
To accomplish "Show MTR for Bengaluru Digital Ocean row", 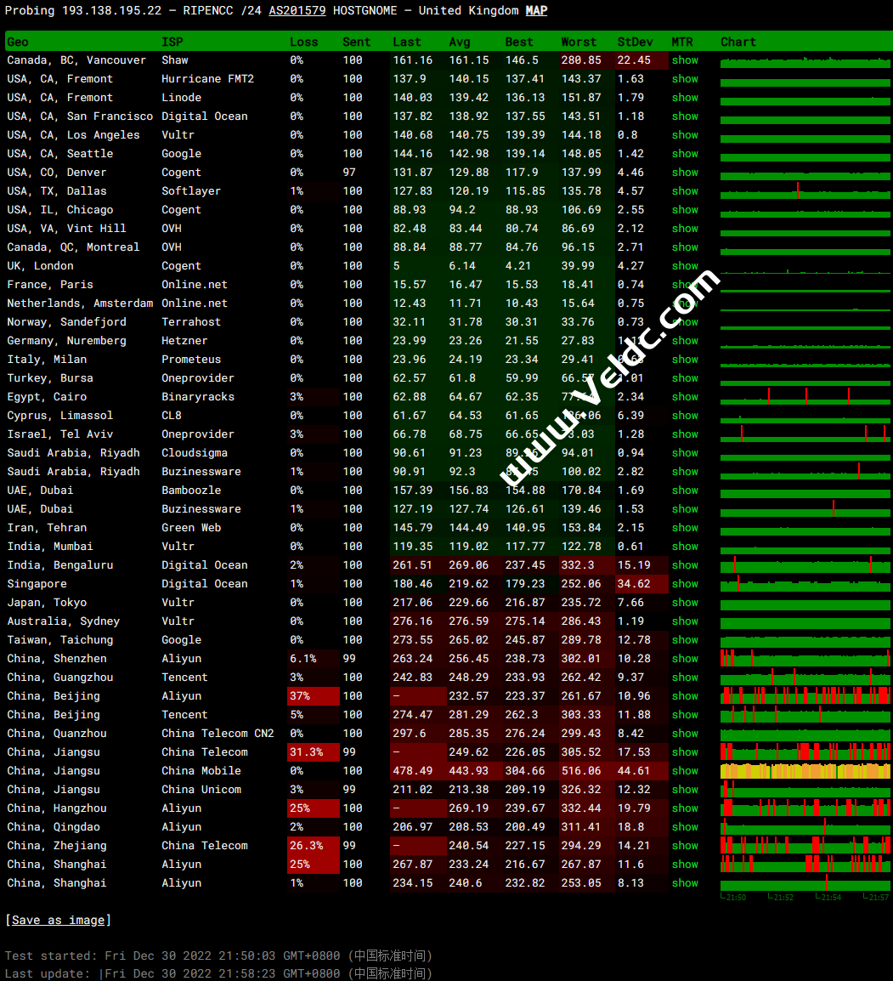I will pos(685,565).
